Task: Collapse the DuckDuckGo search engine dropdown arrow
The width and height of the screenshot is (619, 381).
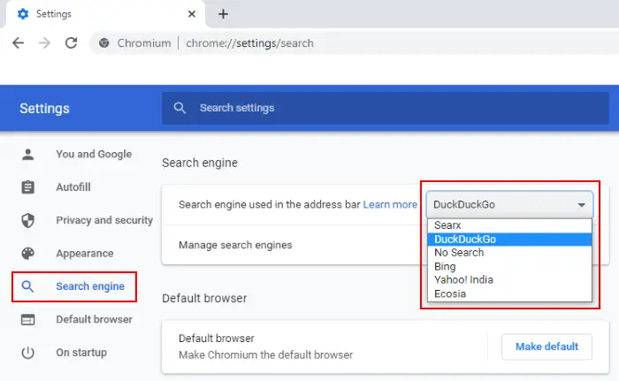Action: coord(581,205)
